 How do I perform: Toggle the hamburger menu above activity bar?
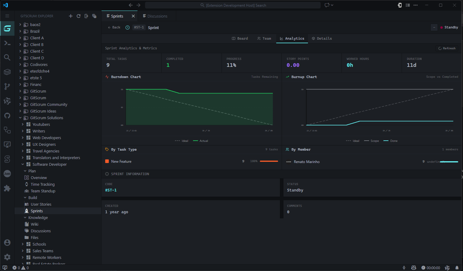[x=7, y=16]
